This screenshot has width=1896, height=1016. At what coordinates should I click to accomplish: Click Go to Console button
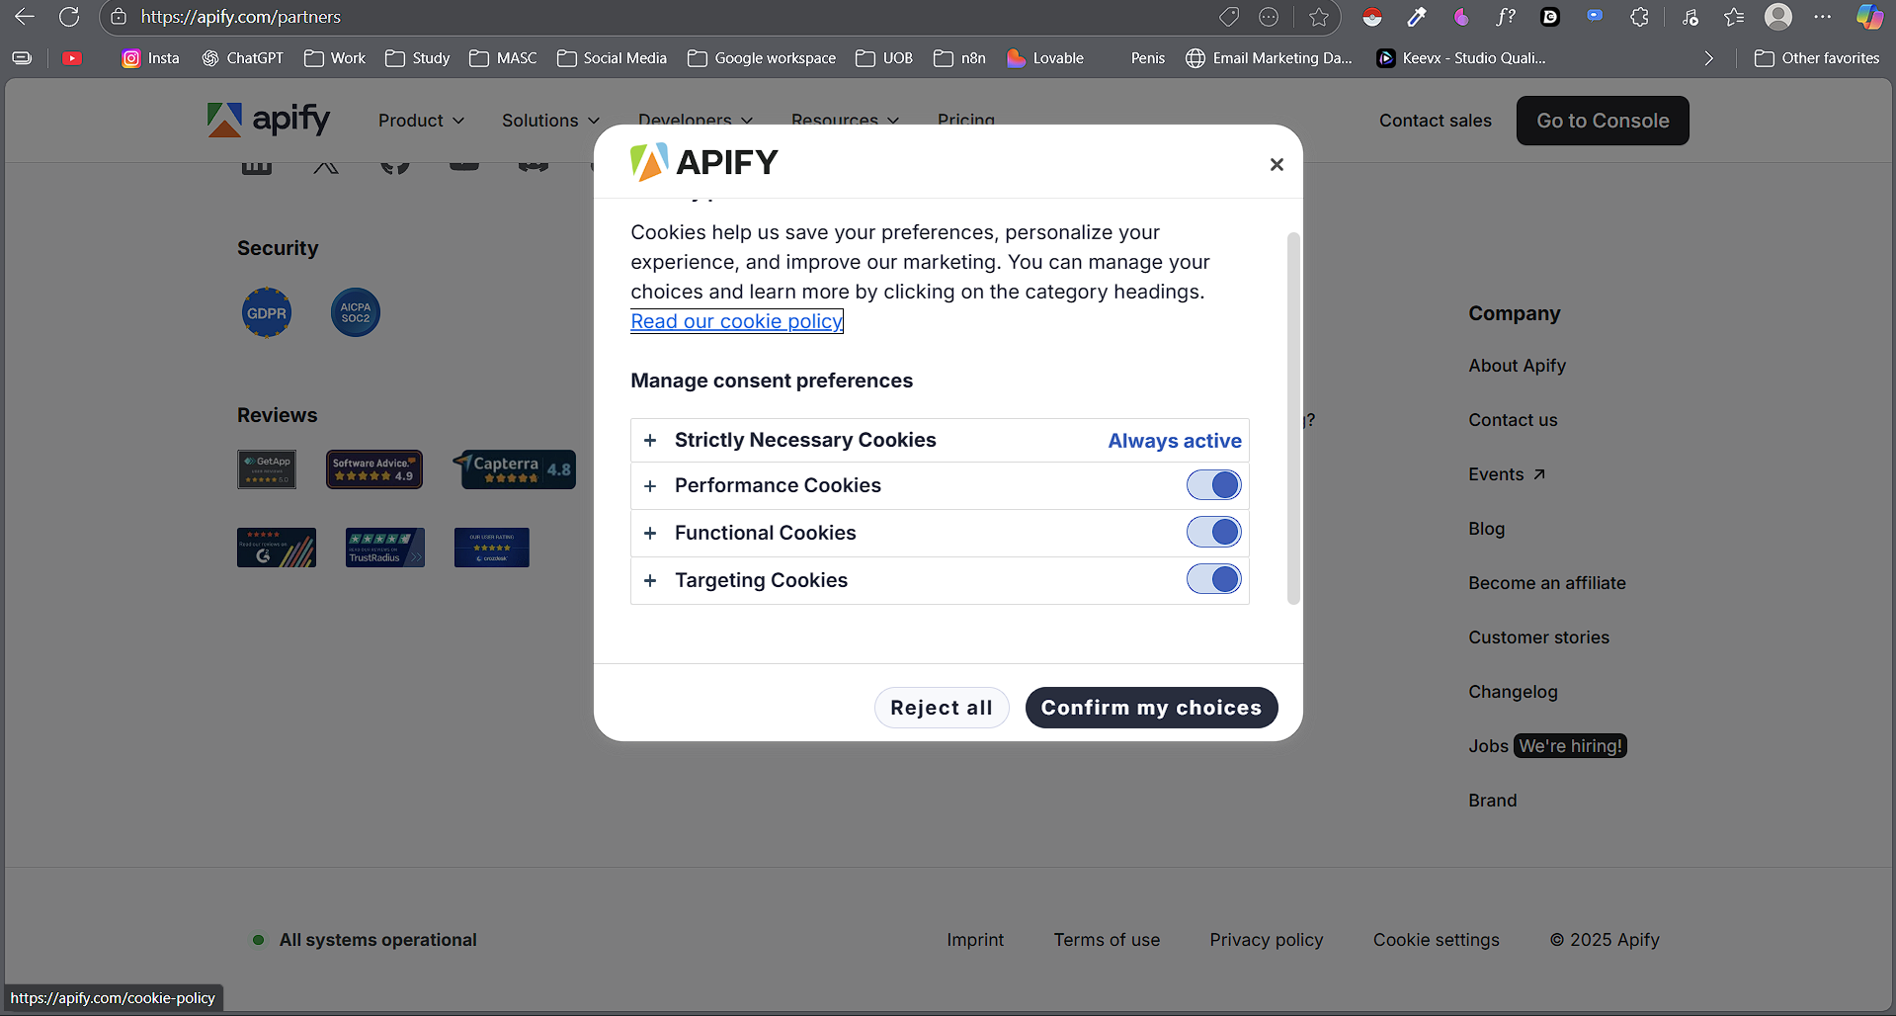(x=1603, y=121)
